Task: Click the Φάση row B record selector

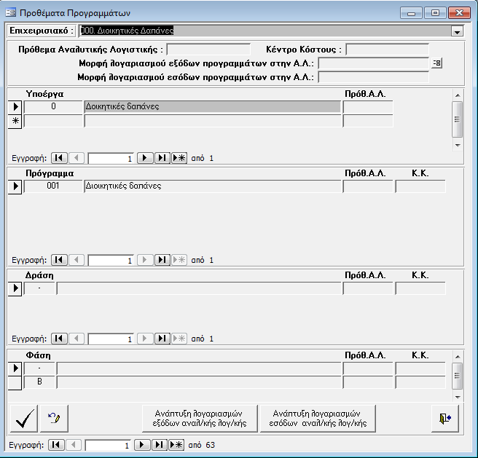Action: click(14, 382)
